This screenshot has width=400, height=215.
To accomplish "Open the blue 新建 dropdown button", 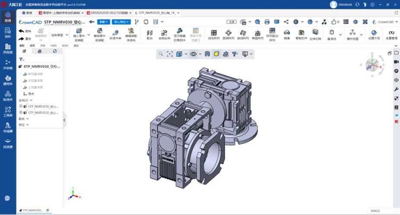I will click(x=104, y=22).
